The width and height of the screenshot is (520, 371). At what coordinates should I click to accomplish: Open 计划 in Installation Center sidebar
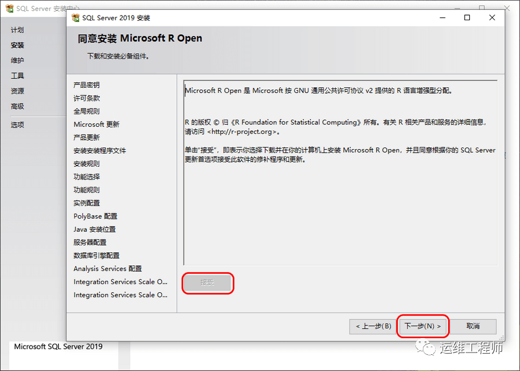[x=17, y=30]
